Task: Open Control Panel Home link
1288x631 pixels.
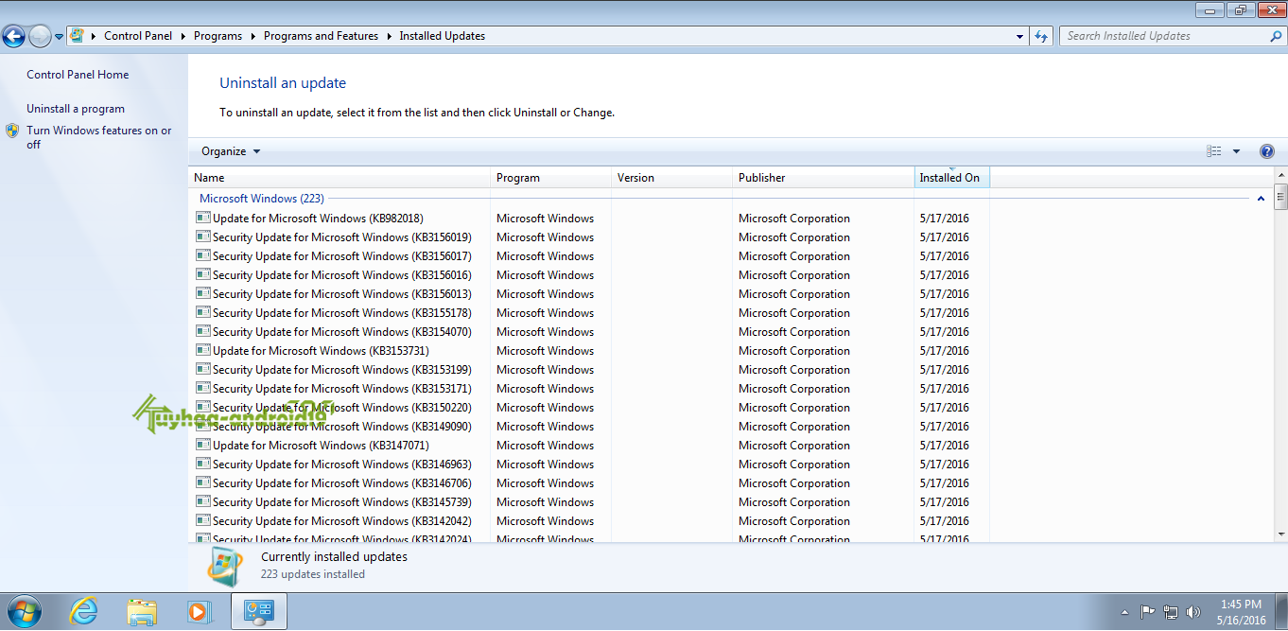Action: 78,75
